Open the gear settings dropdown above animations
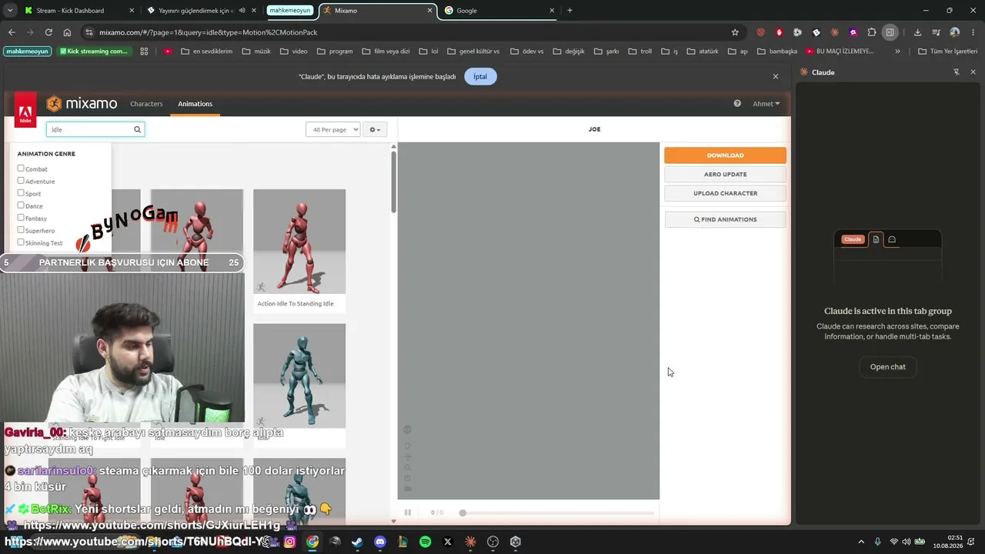 [x=375, y=129]
